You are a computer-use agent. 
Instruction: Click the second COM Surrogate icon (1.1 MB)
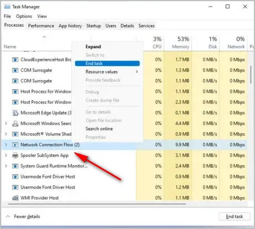(x=15, y=81)
